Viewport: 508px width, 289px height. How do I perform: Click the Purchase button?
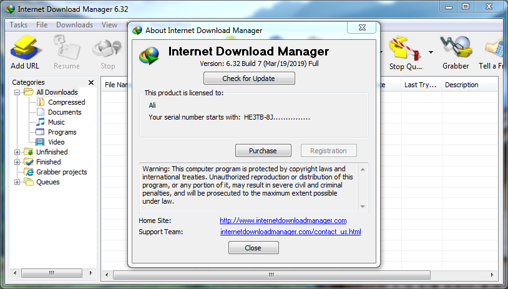[x=263, y=151]
